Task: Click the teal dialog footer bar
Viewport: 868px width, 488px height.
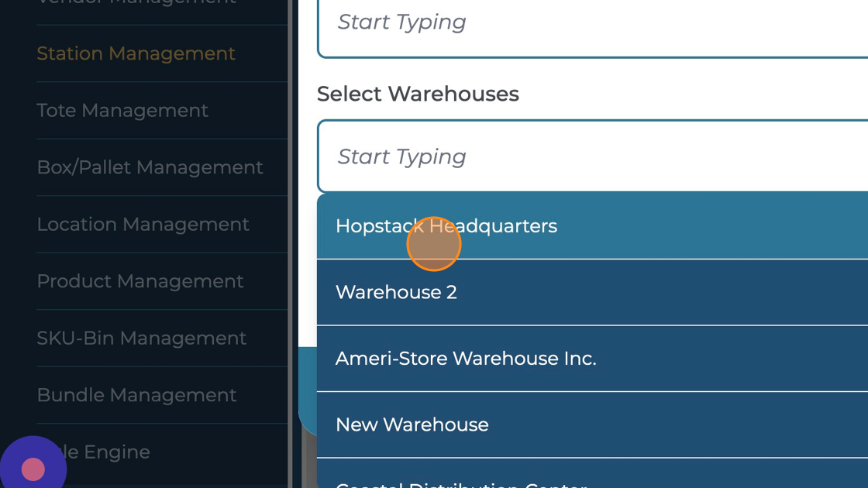Action: [307, 387]
